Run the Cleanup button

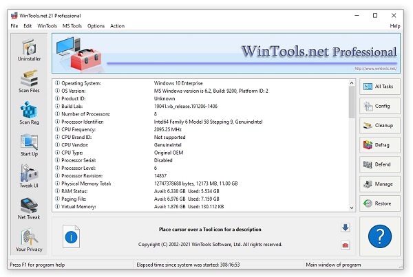click(x=379, y=126)
